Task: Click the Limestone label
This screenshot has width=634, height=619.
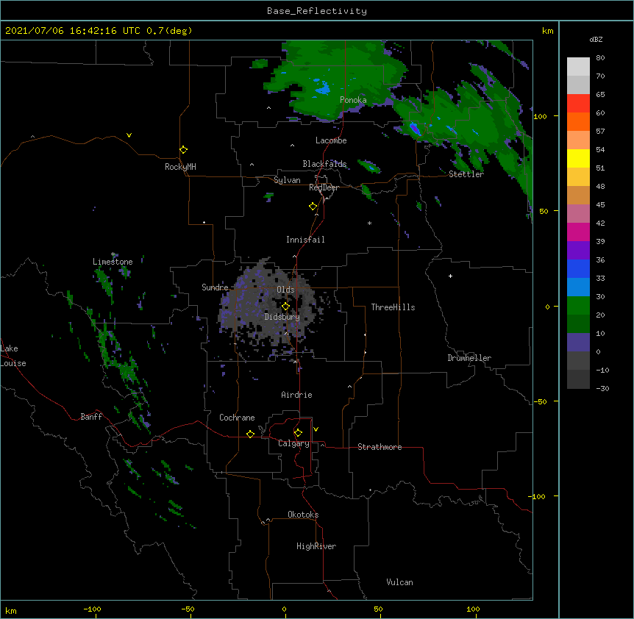Action: [x=113, y=262]
